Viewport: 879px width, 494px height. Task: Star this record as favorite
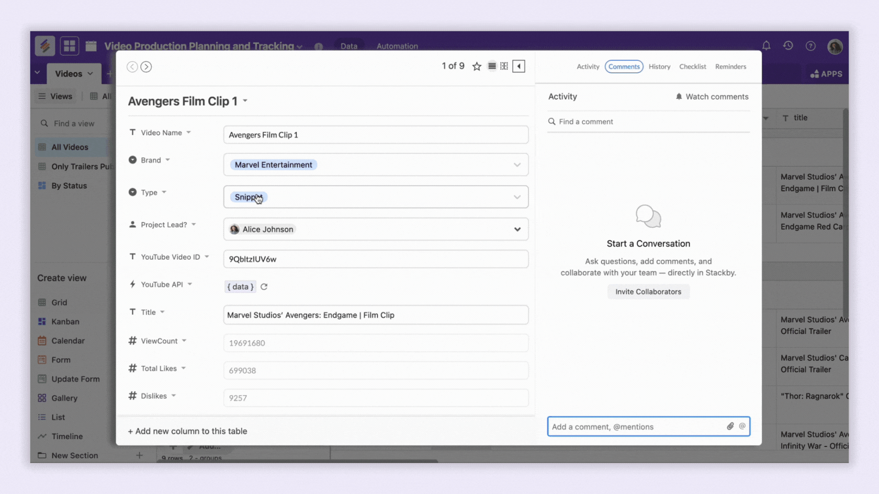(477, 66)
